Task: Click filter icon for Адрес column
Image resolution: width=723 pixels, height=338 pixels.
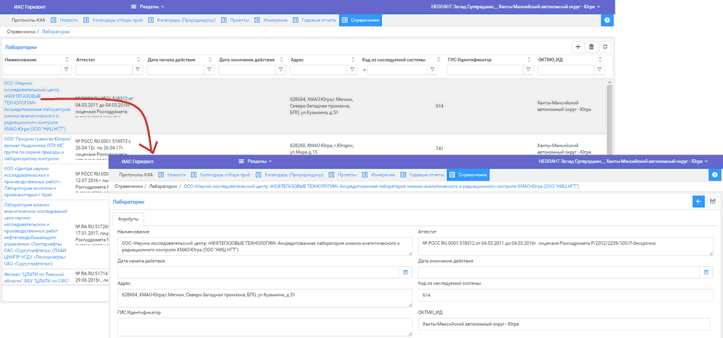Action: (352, 70)
